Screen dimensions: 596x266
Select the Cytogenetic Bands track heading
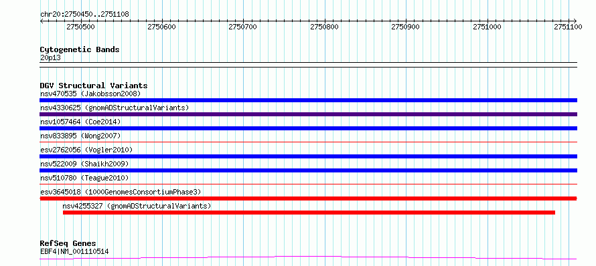[80, 49]
